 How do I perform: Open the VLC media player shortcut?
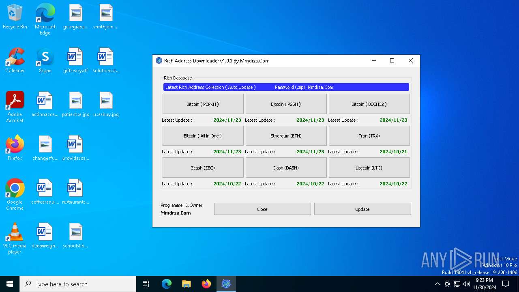[x=15, y=238]
